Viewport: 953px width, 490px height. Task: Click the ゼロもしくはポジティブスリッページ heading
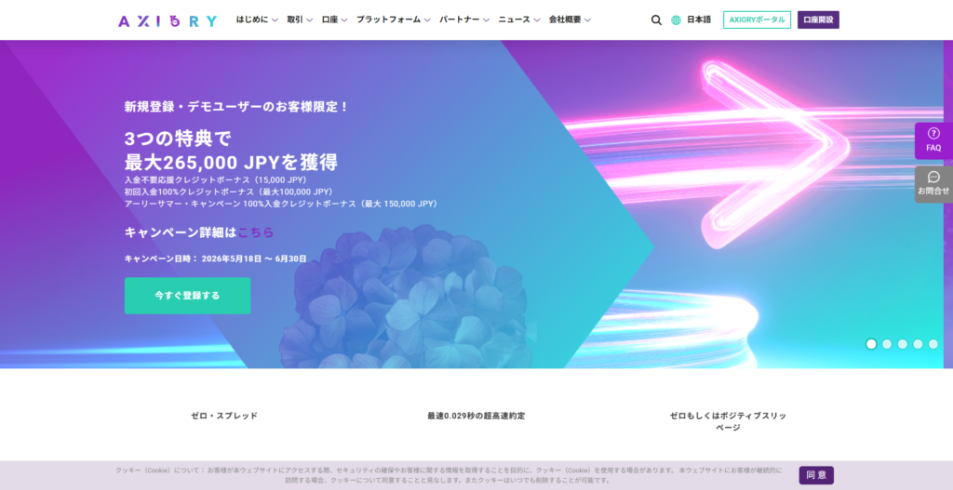pos(728,421)
